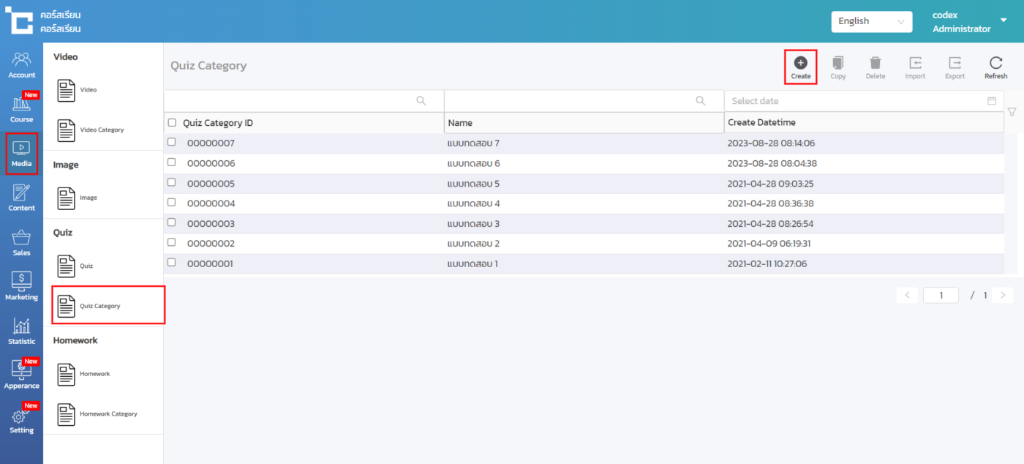This screenshot has width=1024, height=464.
Task: Open the English language dropdown
Action: pyautogui.click(x=871, y=21)
